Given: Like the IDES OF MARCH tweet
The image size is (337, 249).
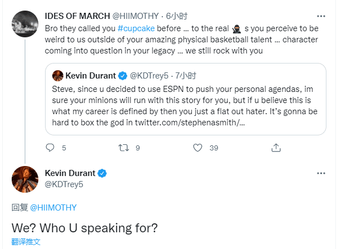Looking at the screenshot, I should pos(197,148).
